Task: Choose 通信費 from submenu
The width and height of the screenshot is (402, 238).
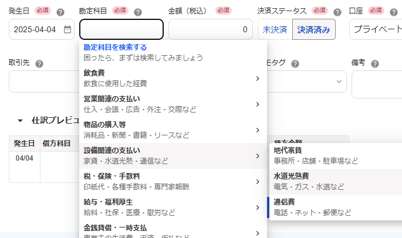Action: click(335, 206)
